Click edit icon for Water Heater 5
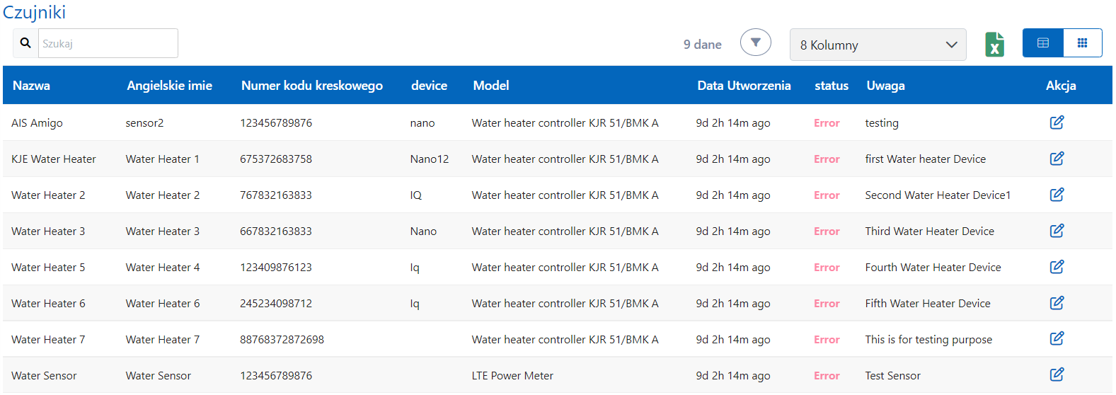 click(1057, 267)
